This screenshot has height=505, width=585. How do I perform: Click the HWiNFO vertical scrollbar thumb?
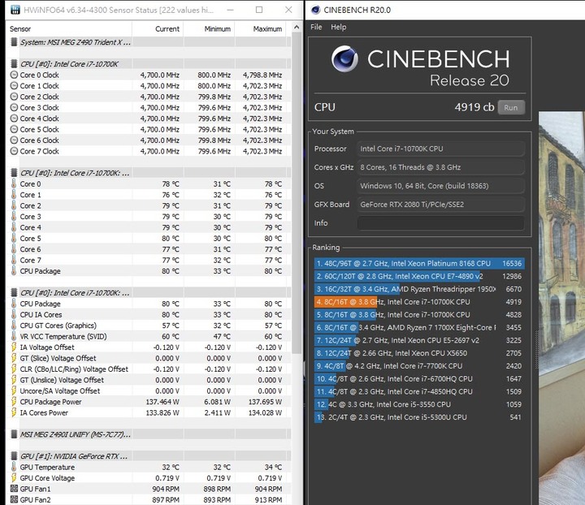pyautogui.click(x=297, y=193)
